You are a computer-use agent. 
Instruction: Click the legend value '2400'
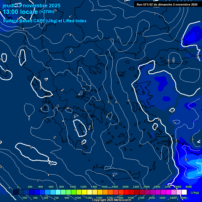pos(147,187)
